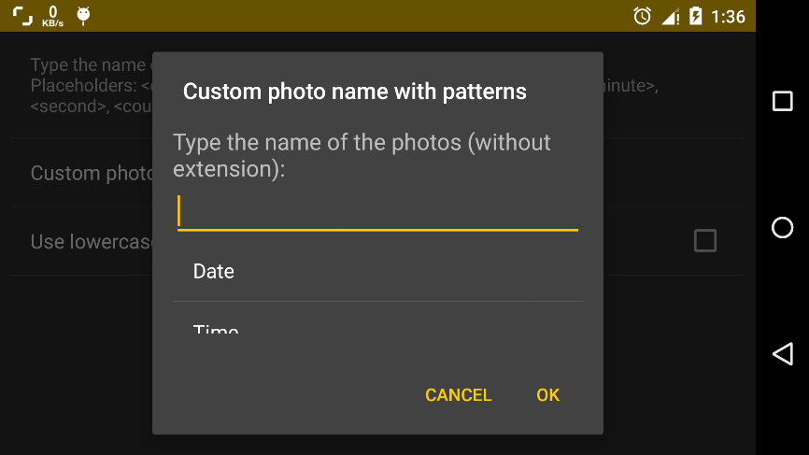Tap the Android home circle icon
This screenshot has height=455, width=809.
pos(782,228)
